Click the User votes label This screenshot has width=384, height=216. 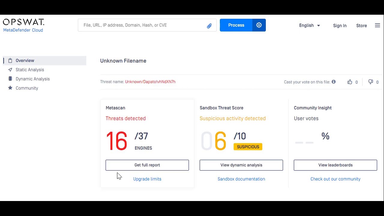click(x=306, y=118)
